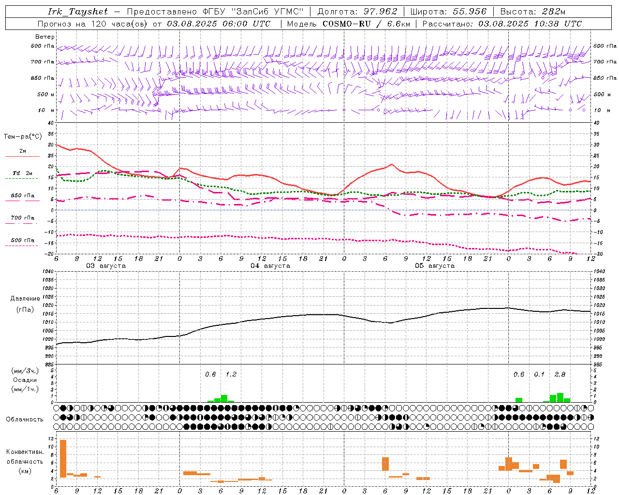The width and height of the screenshot is (619, 495).
Task: Select the Давление pressure panel title
Action: pyautogui.click(x=25, y=299)
